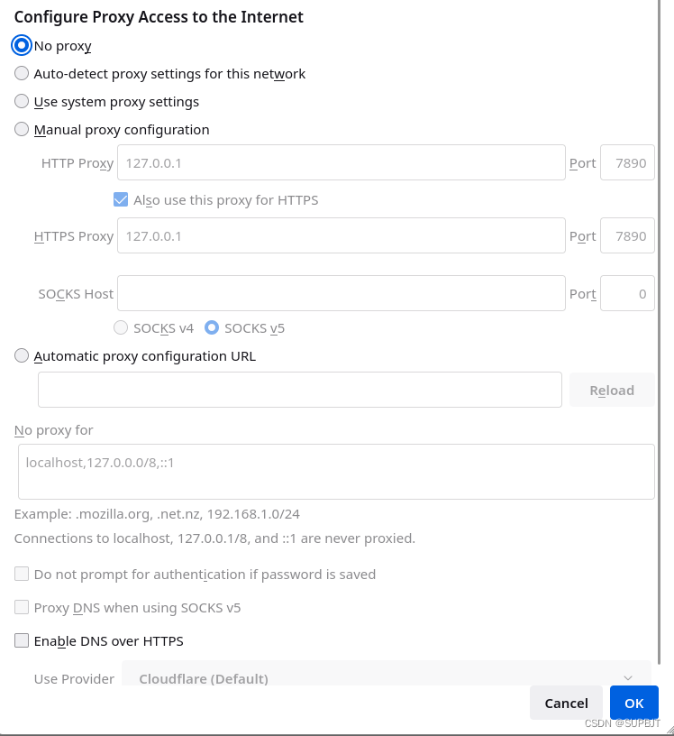Toggle Proxy DNS when using SOCKS v5
The height and width of the screenshot is (736, 674).
pos(22,608)
